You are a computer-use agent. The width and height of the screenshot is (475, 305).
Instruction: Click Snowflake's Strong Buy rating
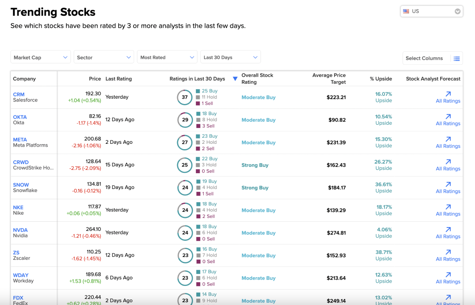pyautogui.click(x=255, y=188)
